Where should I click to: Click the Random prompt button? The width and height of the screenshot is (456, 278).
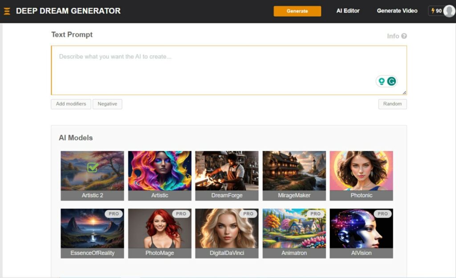[x=392, y=104]
